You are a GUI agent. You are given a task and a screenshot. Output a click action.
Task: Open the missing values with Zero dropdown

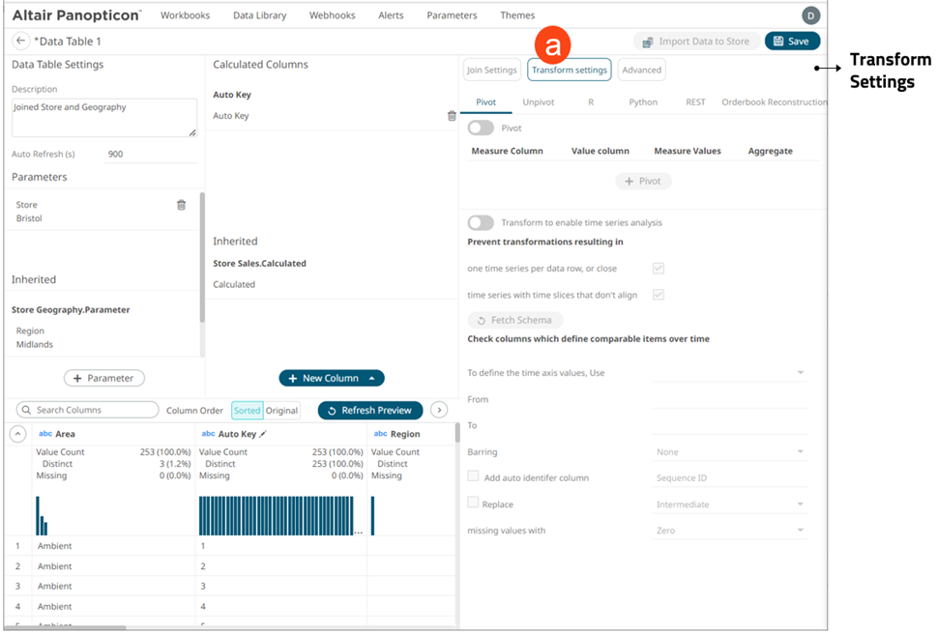pos(729,531)
